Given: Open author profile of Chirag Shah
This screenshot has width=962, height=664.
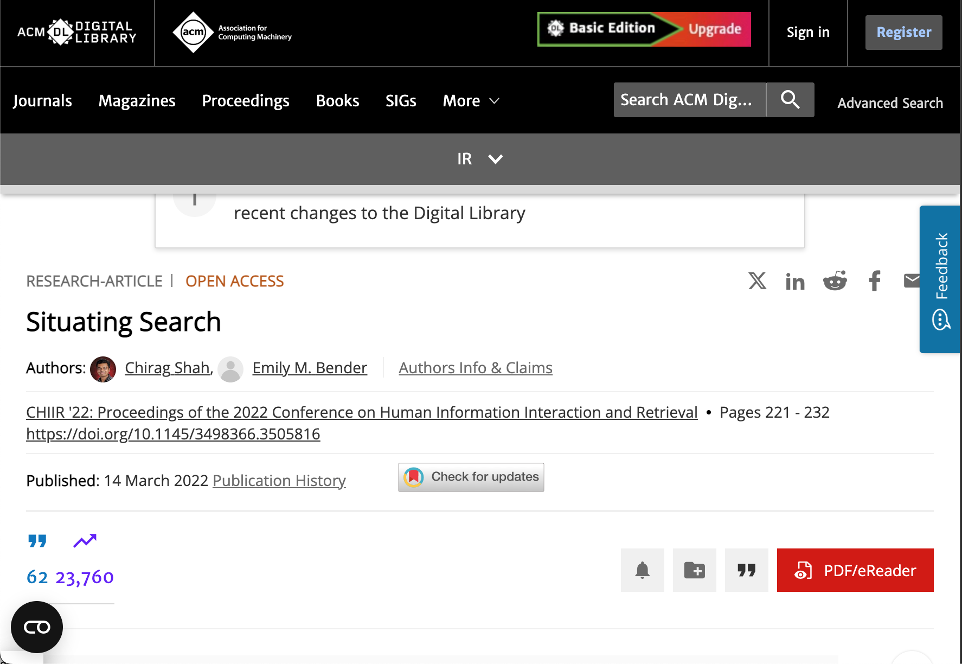Looking at the screenshot, I should [166, 367].
